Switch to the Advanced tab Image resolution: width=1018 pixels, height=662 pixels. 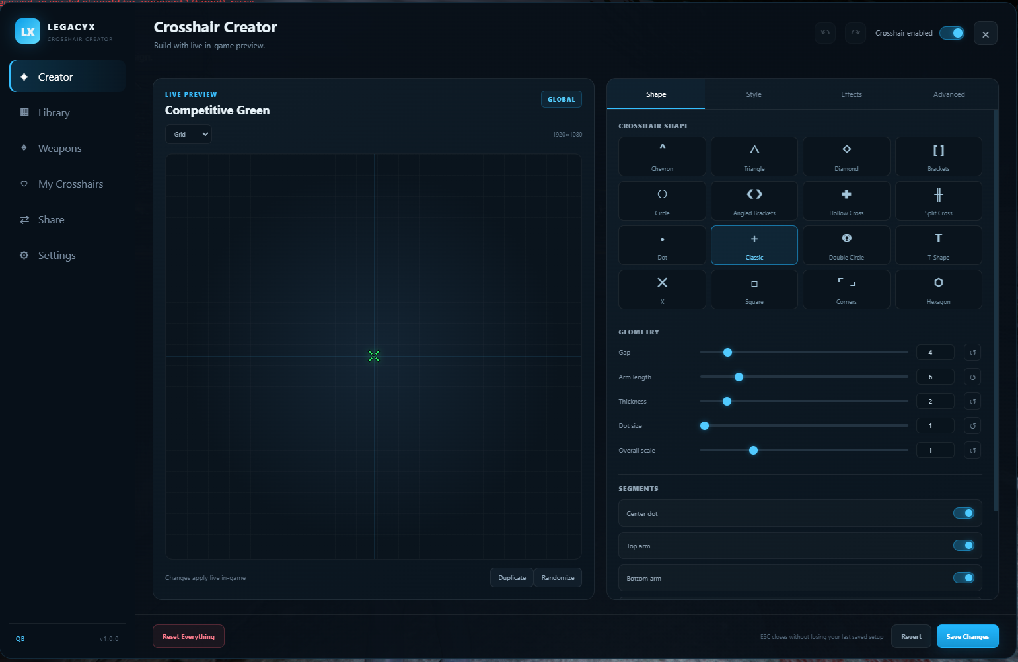pos(949,94)
